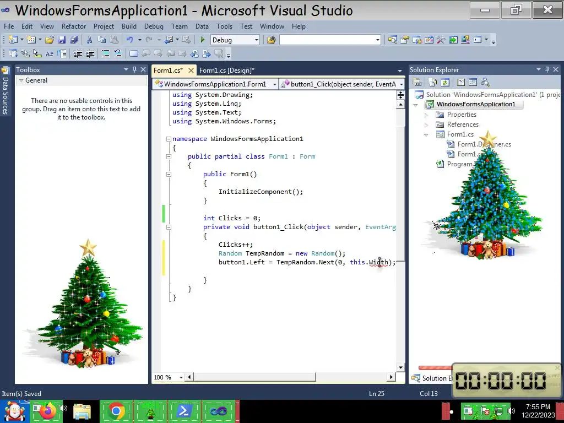Click the Open File folder icon

(x=50, y=40)
